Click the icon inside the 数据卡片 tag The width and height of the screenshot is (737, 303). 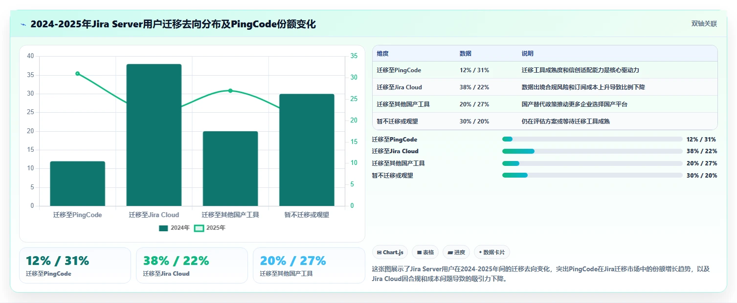[x=480, y=252]
